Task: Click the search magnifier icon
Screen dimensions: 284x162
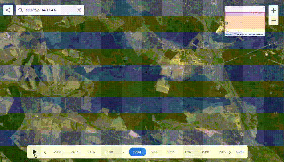Action: tap(20, 10)
